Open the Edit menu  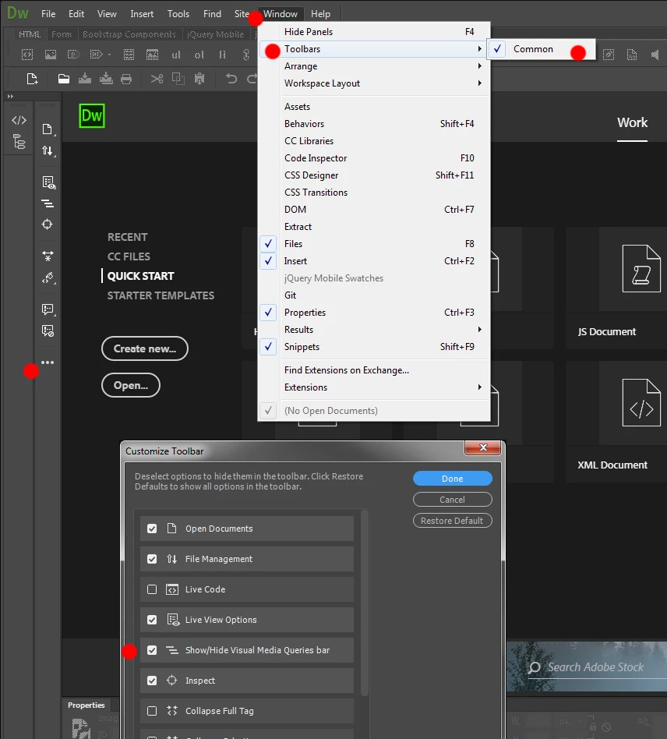[x=76, y=14]
